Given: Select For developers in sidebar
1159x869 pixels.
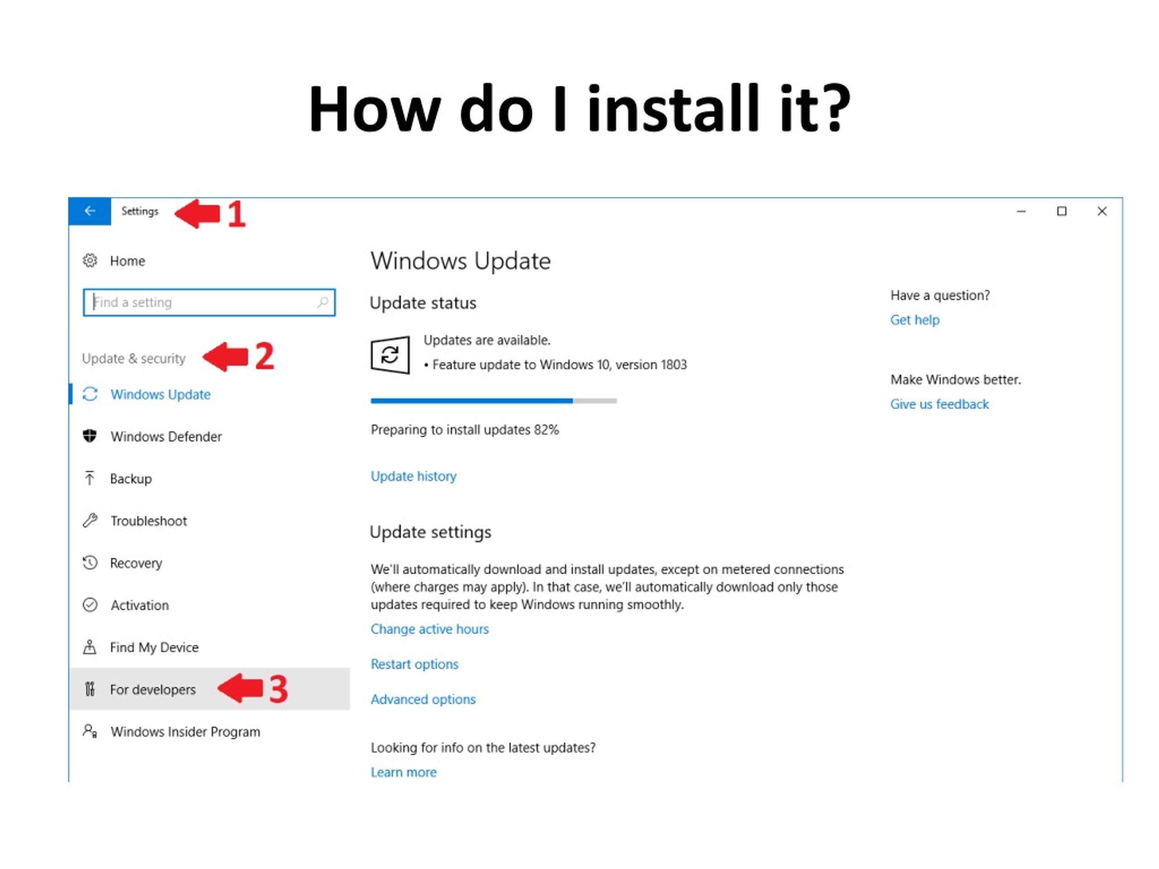Looking at the screenshot, I should [x=210, y=689].
